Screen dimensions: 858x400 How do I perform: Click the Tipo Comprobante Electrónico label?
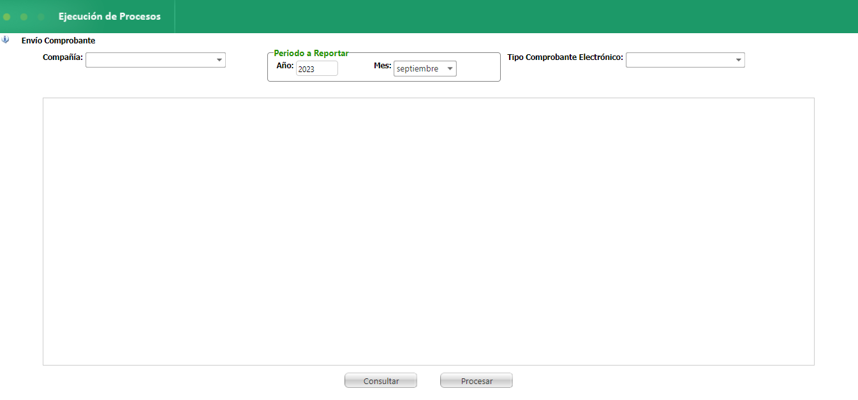click(x=565, y=57)
